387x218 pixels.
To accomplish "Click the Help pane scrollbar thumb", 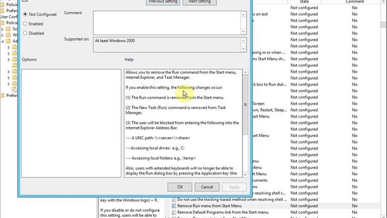I will tap(246, 105).
